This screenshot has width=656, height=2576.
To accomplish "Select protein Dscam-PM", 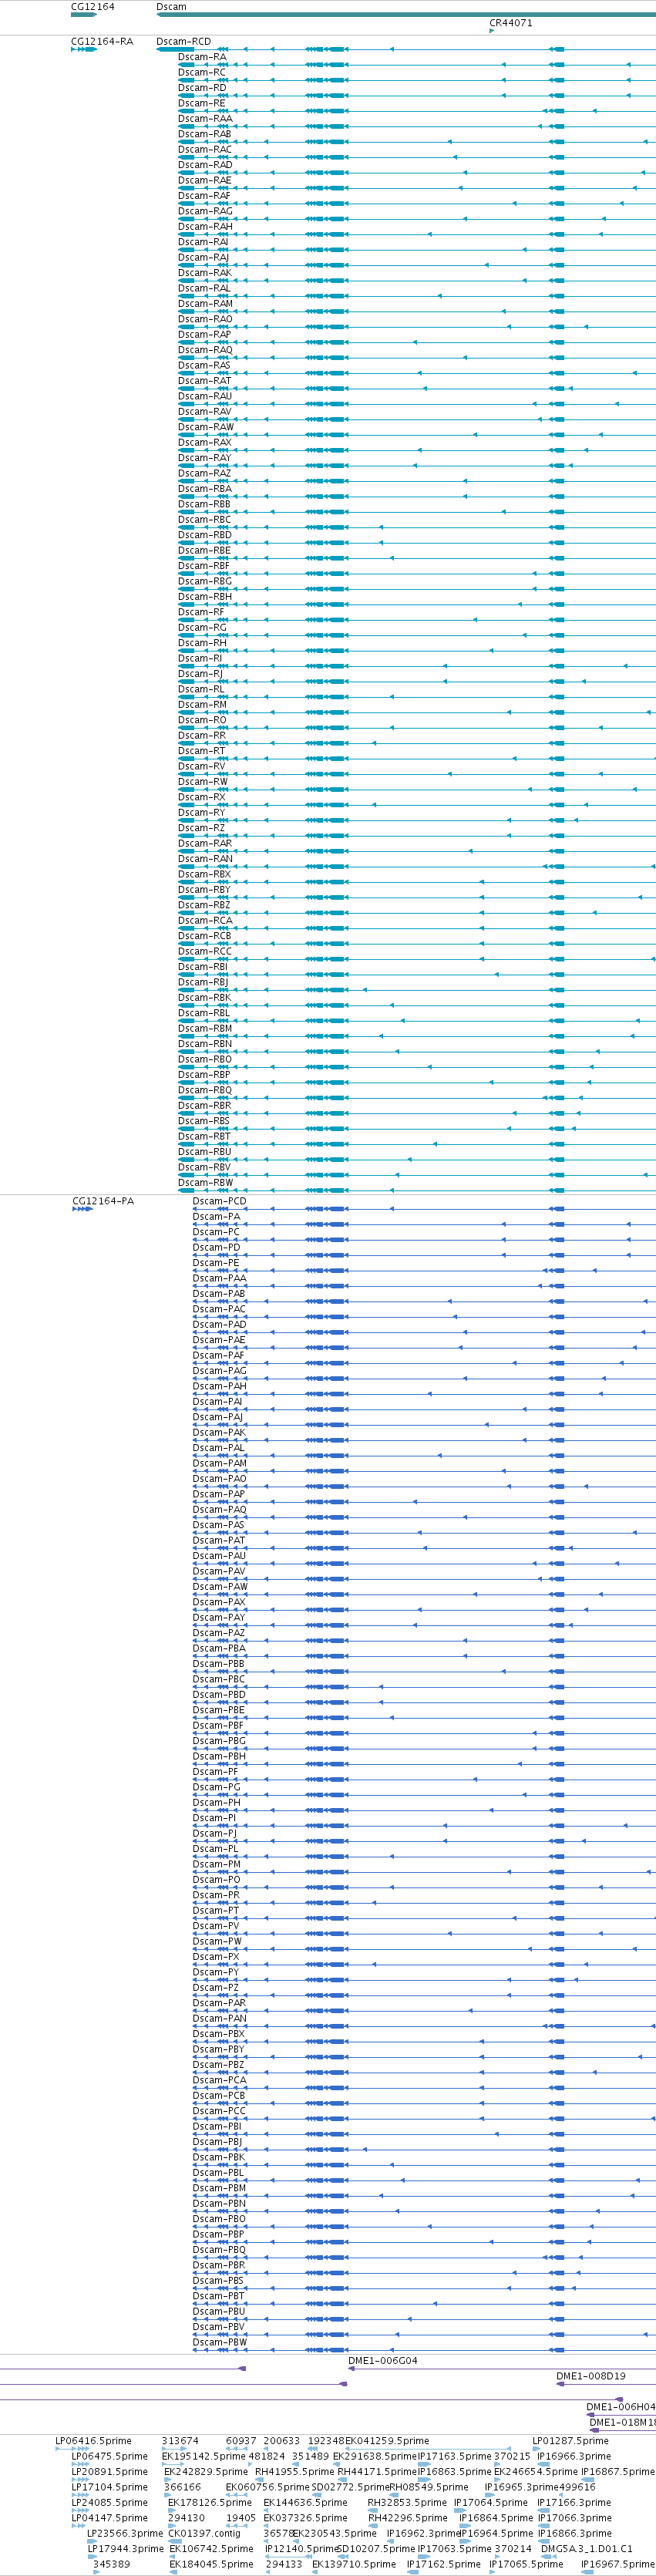I will coord(216,1864).
